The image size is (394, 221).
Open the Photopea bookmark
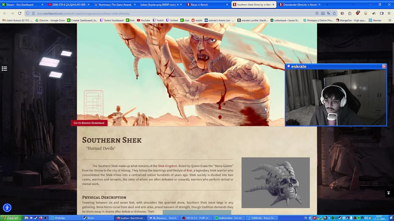click(318, 20)
